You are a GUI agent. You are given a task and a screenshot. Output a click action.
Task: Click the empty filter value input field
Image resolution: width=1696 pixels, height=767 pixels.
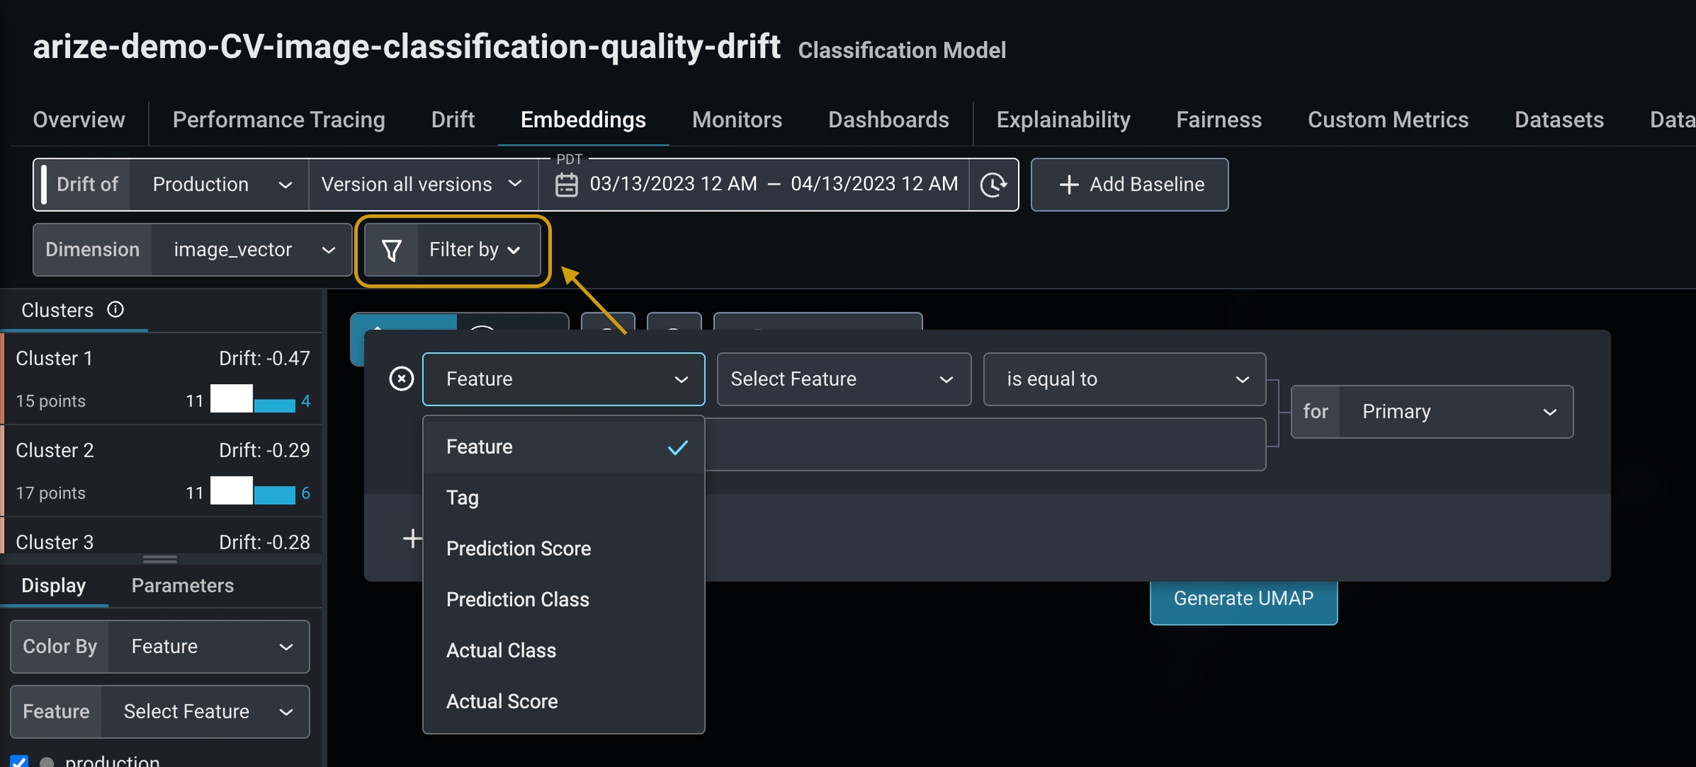click(x=985, y=444)
